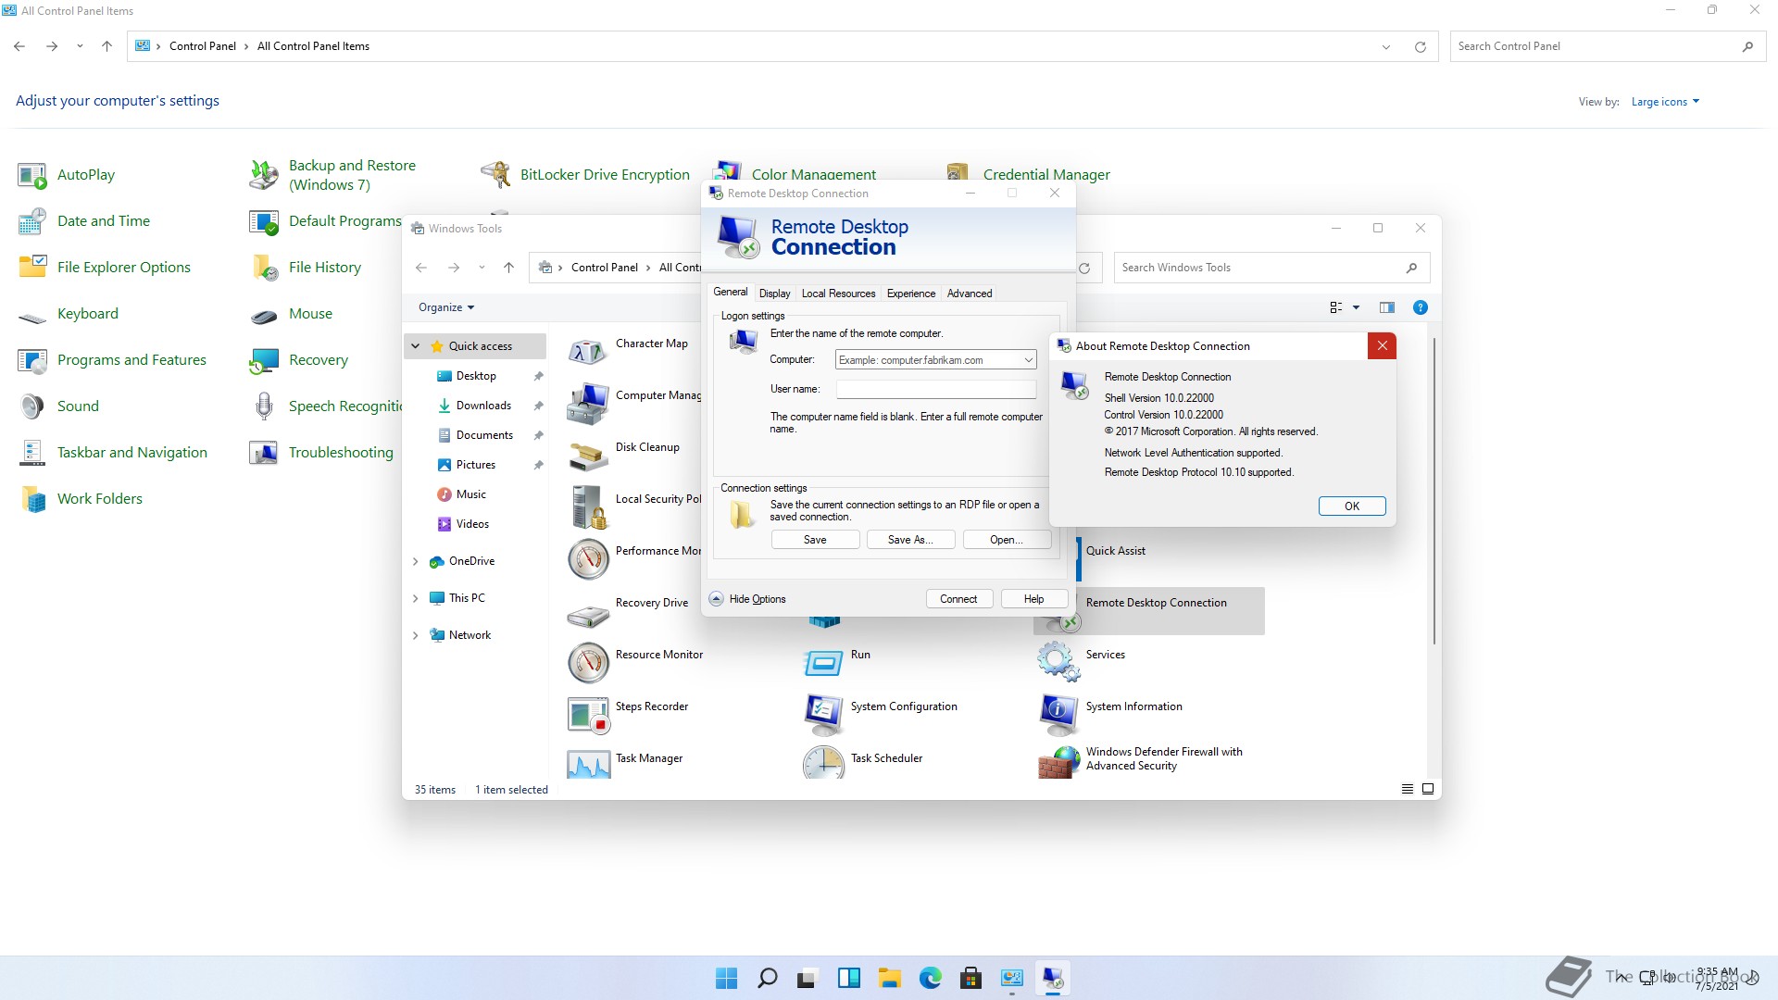This screenshot has height=1000, width=1778.
Task: Switch to Advanced tab
Action: point(970,294)
